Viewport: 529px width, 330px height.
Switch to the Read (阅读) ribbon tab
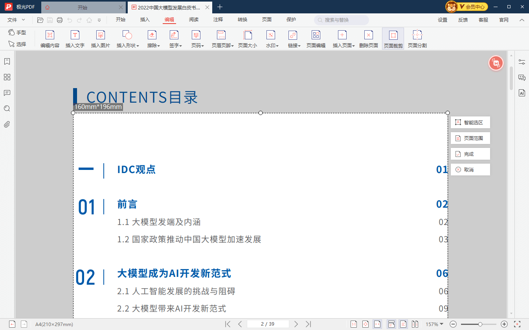pyautogui.click(x=194, y=20)
